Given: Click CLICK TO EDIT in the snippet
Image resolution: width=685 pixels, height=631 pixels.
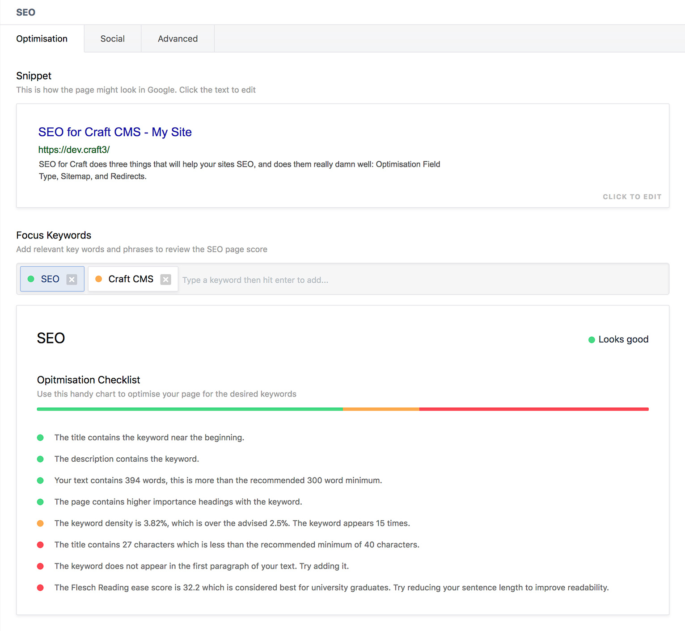Looking at the screenshot, I should tap(632, 196).
